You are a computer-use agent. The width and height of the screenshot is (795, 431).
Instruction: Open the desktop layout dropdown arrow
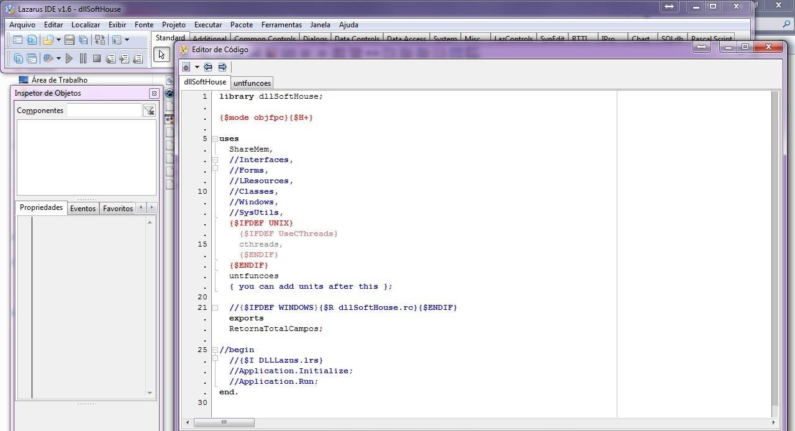click(x=127, y=40)
